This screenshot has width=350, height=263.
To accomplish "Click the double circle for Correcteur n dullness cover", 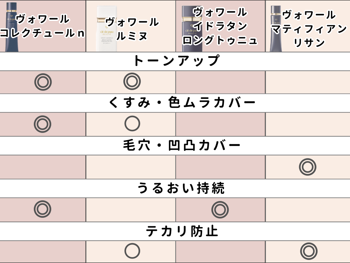I will tap(43, 124).
